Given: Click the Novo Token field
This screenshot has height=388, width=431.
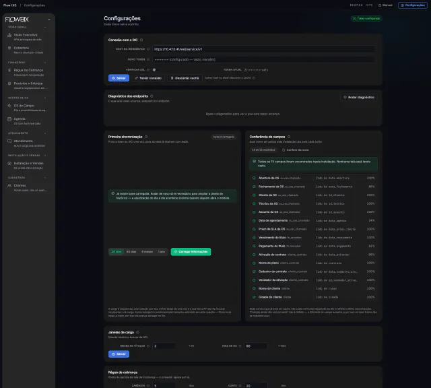Looking at the screenshot, I should 263,59.
